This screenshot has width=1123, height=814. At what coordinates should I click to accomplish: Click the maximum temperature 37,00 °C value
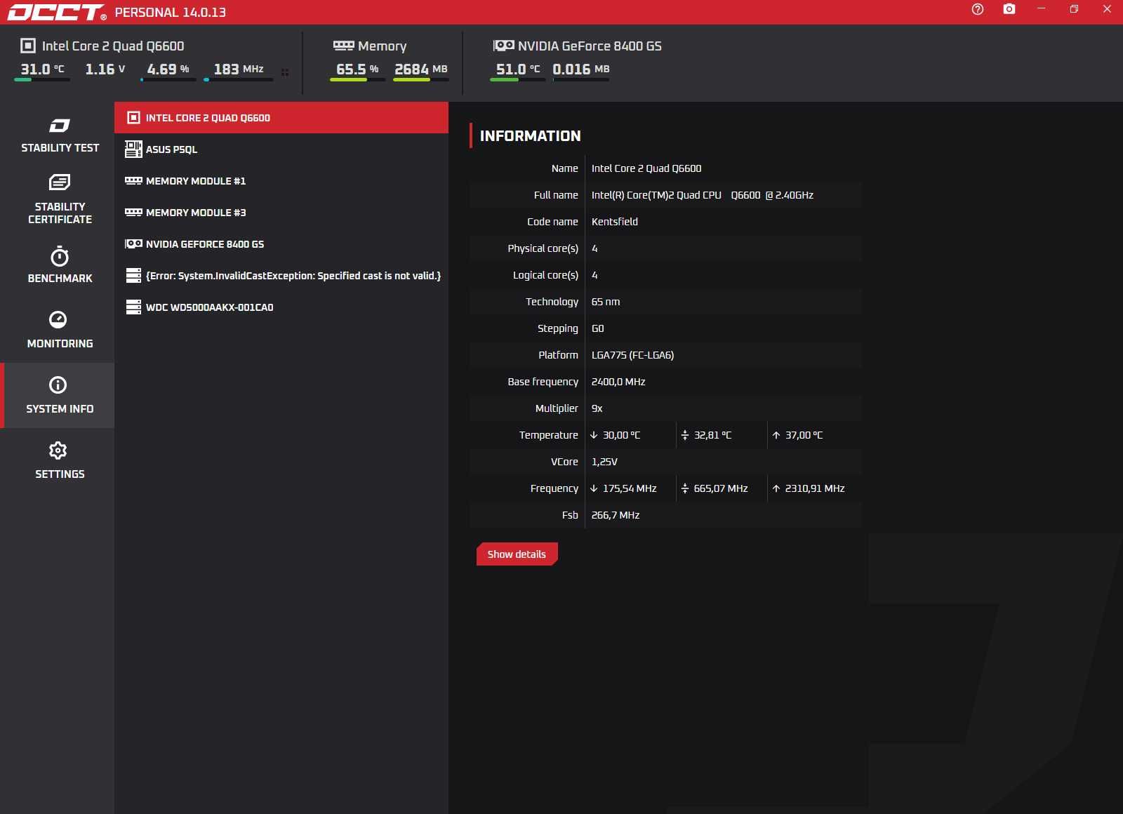(804, 435)
